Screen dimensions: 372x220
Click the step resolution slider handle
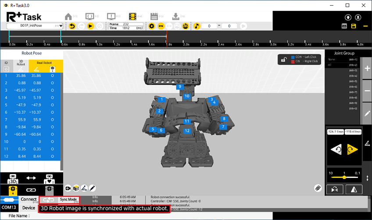tap(344, 177)
